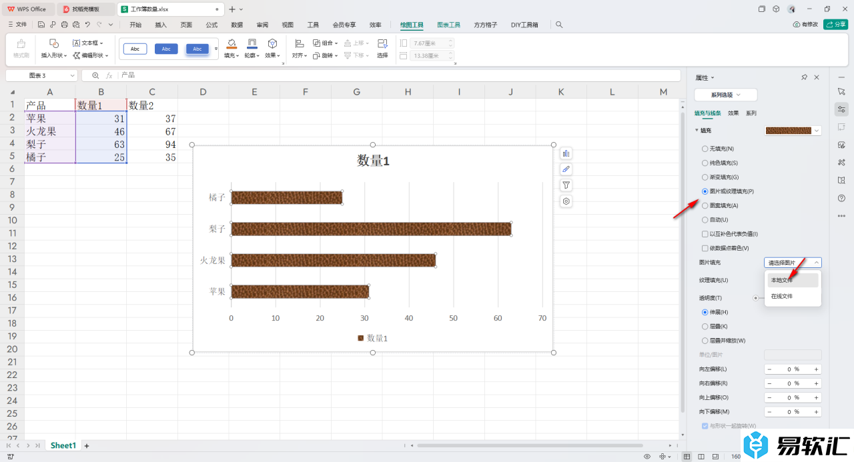
Task: Select the Sheet1 tab
Action: (x=63, y=445)
